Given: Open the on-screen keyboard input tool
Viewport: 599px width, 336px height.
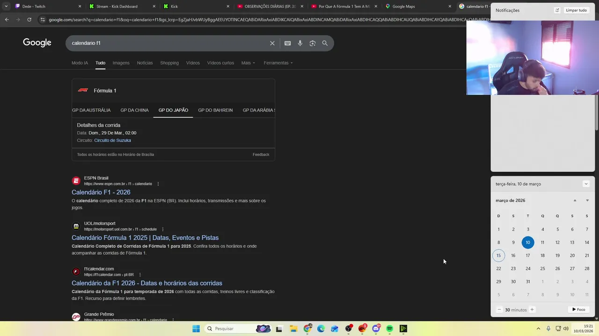Looking at the screenshot, I should coord(287,43).
